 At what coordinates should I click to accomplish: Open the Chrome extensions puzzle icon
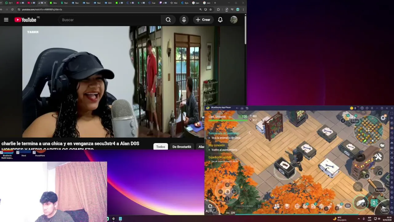point(219,10)
